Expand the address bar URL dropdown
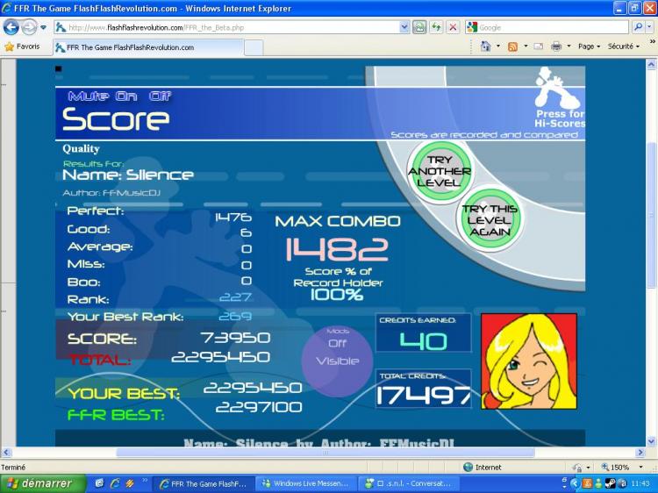 point(404,27)
